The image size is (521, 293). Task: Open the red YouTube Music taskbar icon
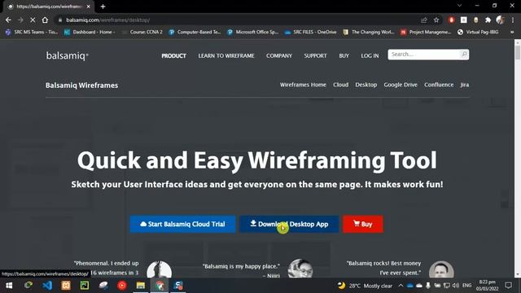pyautogui.click(x=122, y=286)
